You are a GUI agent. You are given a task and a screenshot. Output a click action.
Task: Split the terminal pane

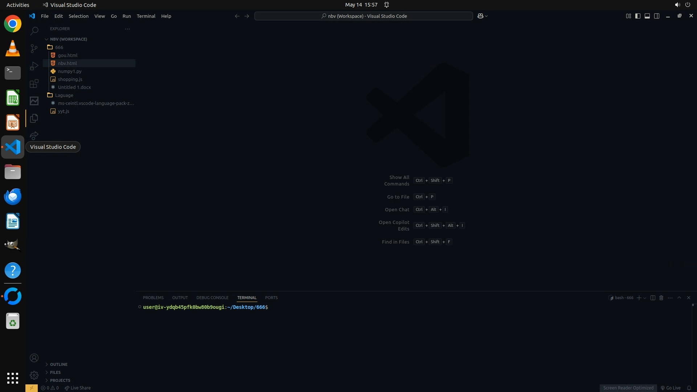coord(652,298)
